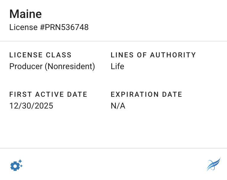Click the LICENSE CLASS label

(40, 55)
